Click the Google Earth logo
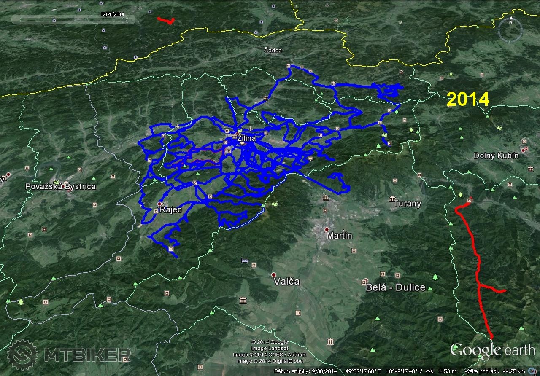This screenshot has height=376, width=540. pos(492,350)
